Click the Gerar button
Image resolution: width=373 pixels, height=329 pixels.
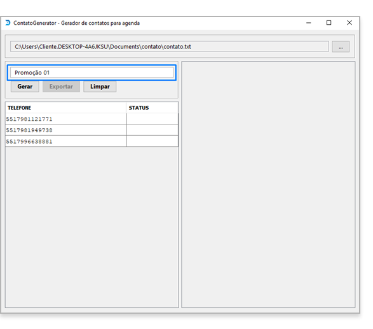25,86
